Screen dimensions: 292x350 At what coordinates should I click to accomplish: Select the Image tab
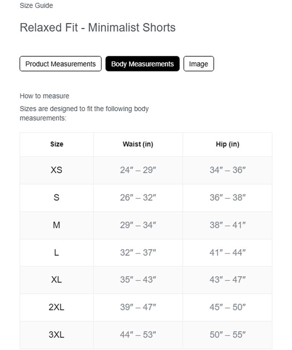(x=198, y=64)
